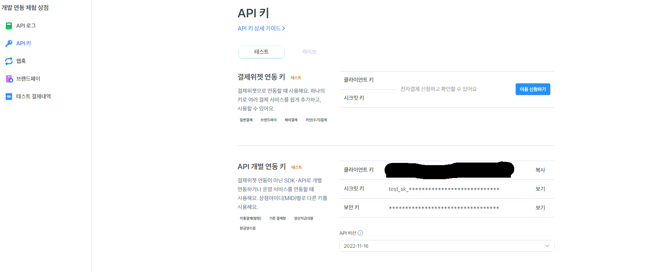The height and width of the screenshot is (272, 651).
Task: Open the API 버전 2022-11-16 dropdown
Action: pos(447,246)
